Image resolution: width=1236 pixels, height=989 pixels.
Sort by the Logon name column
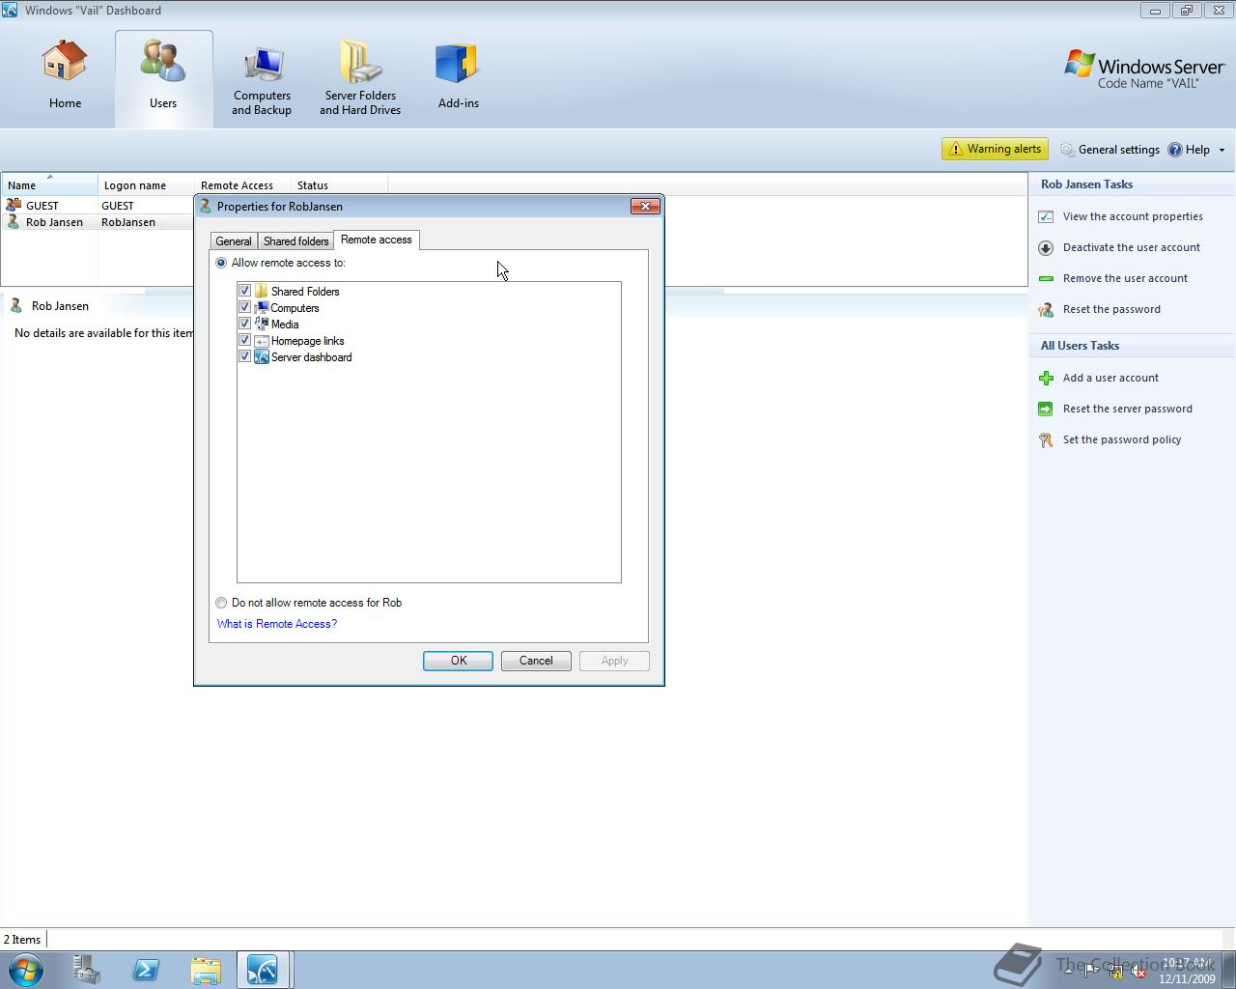click(x=146, y=184)
